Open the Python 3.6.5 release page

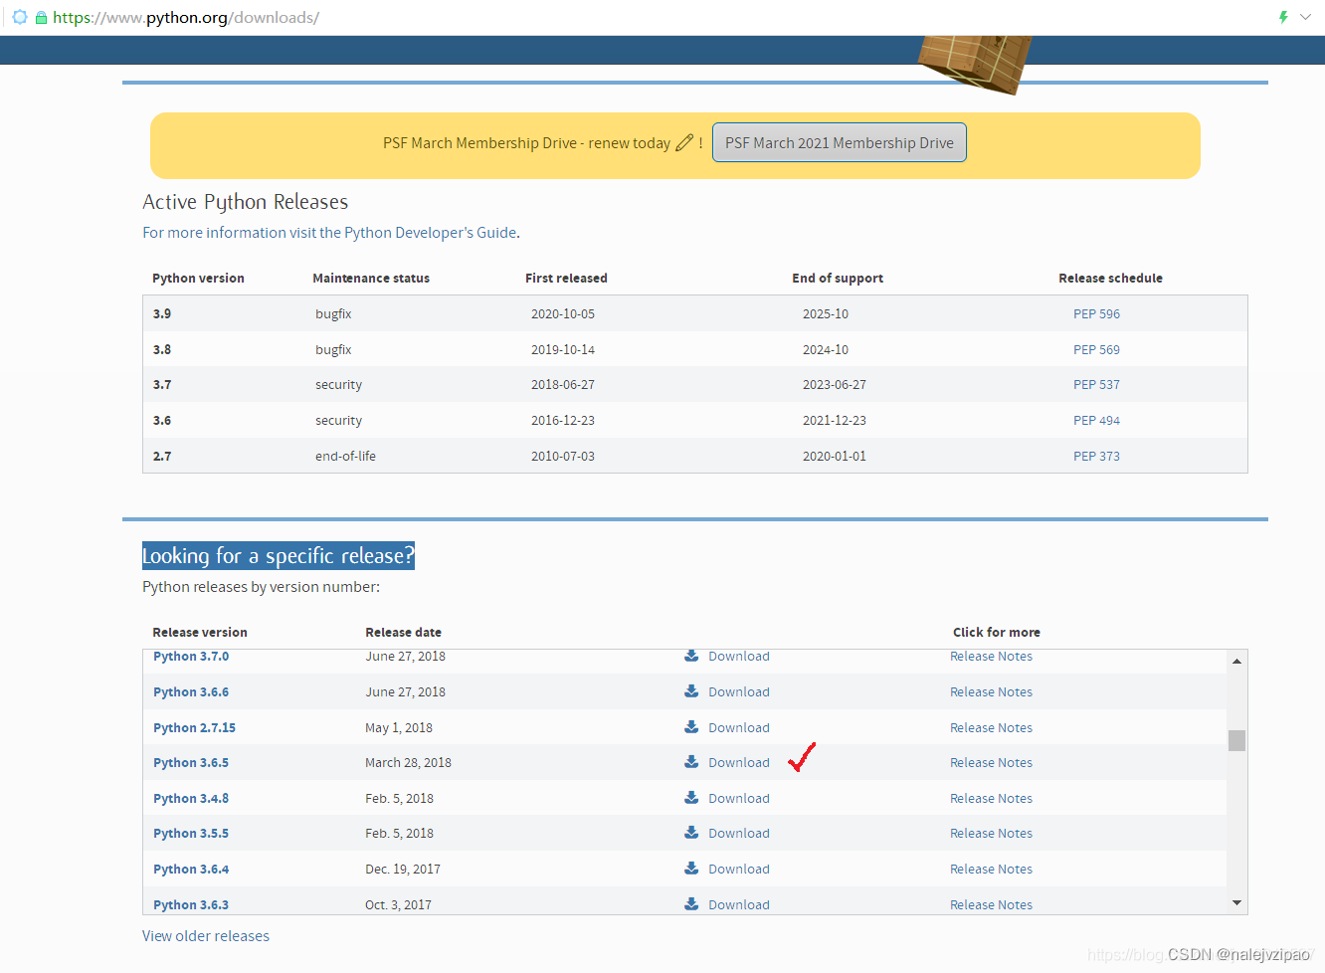(191, 762)
